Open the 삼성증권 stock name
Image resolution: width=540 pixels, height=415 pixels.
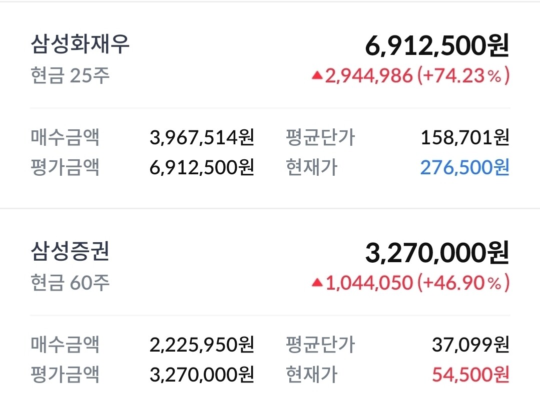point(70,252)
